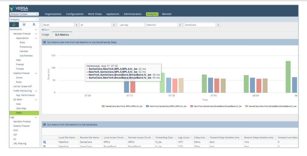Go back using the Back link
307x156 pixels.
coord(46,30)
